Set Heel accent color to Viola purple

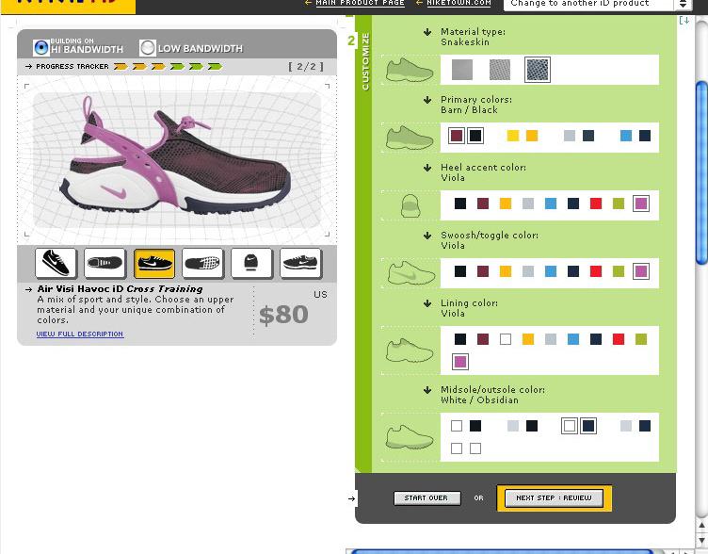click(641, 204)
